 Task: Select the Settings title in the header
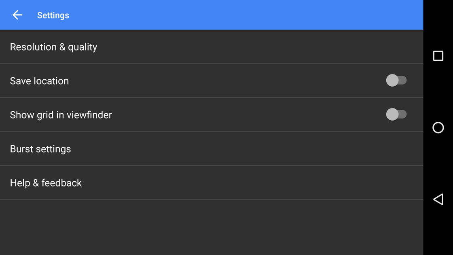(x=53, y=15)
